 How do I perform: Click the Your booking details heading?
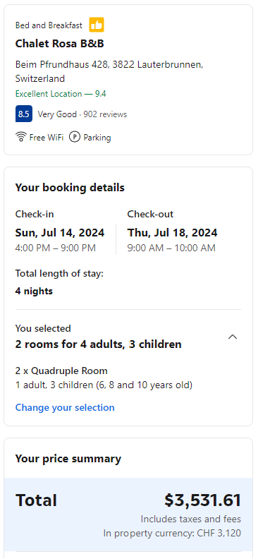tap(70, 188)
